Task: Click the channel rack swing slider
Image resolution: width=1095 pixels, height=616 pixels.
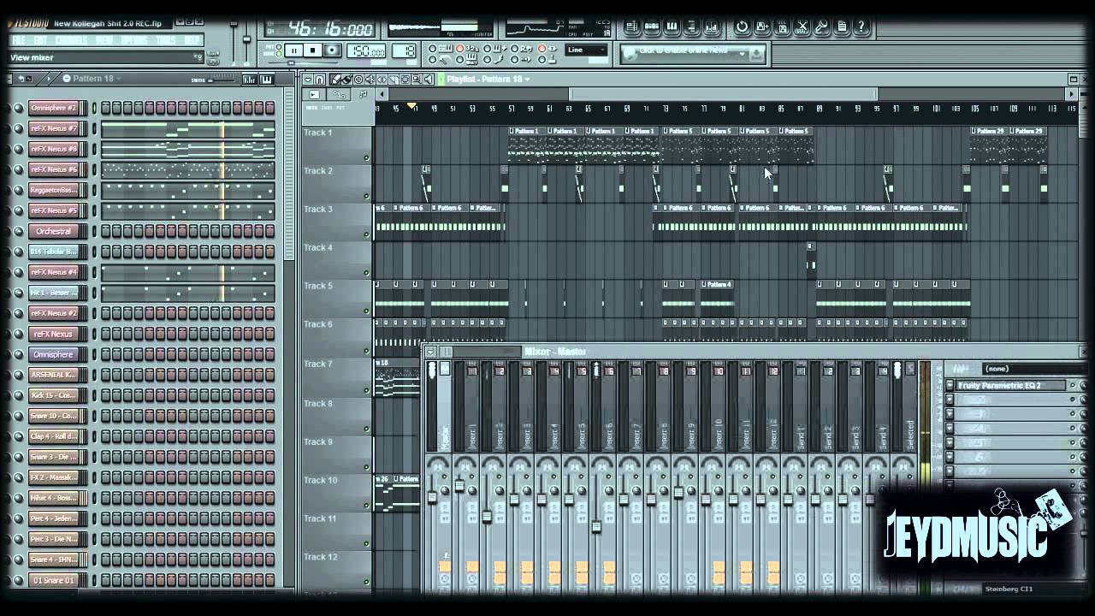Action: click(x=222, y=80)
